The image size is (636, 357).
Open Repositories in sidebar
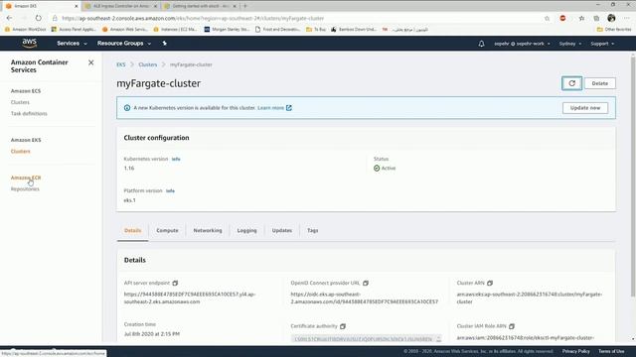pyautogui.click(x=25, y=189)
